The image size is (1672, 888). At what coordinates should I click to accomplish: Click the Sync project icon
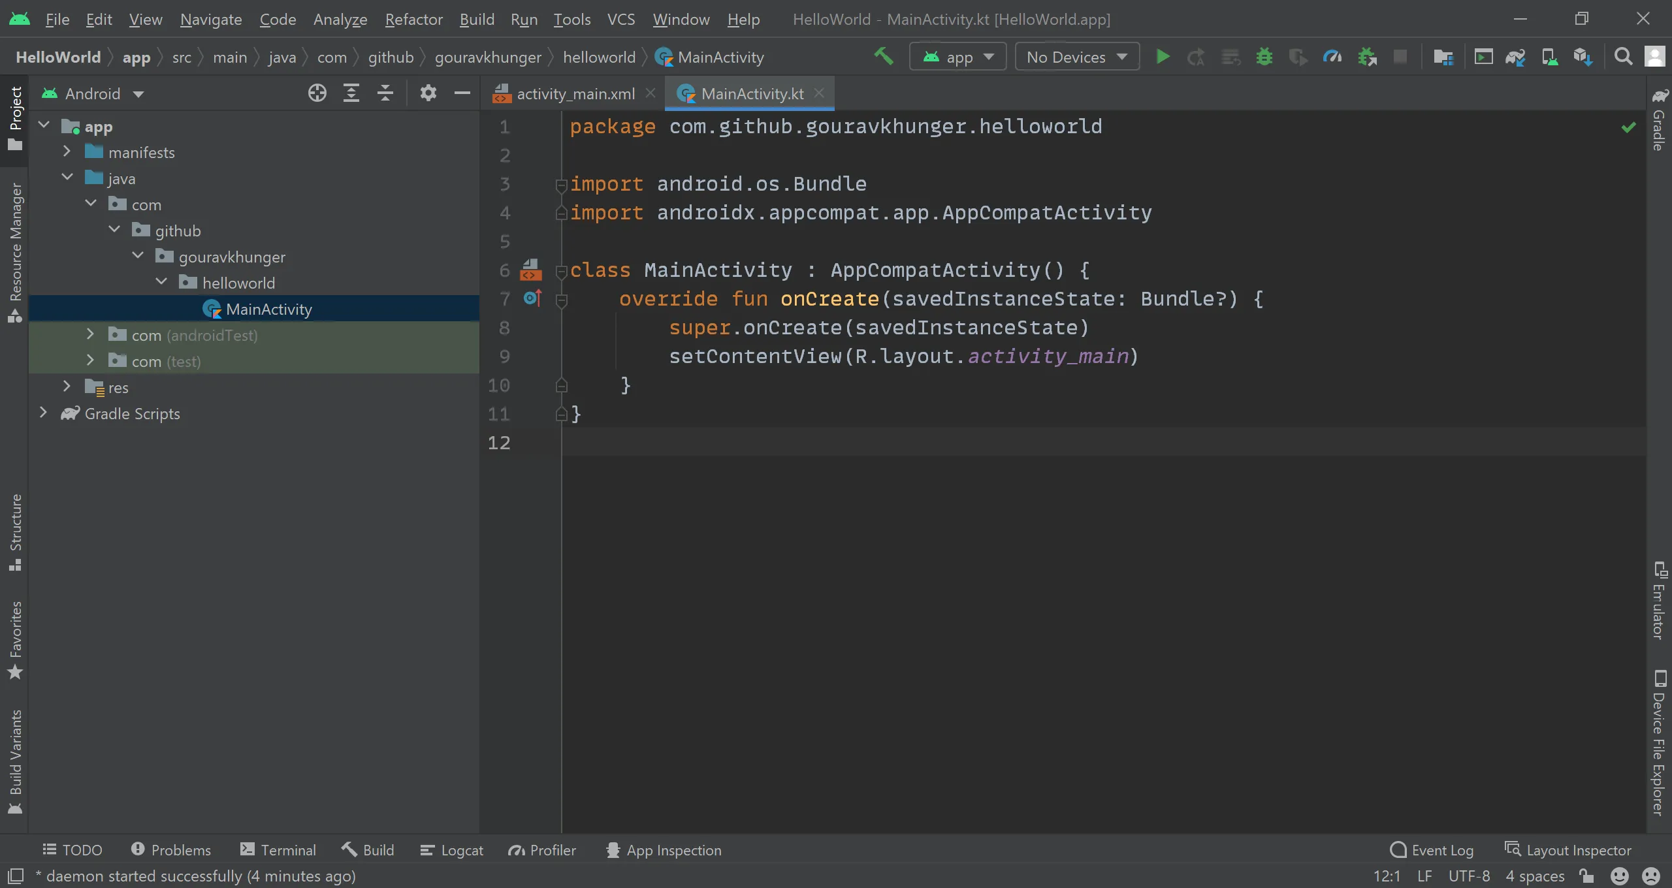[1516, 56]
